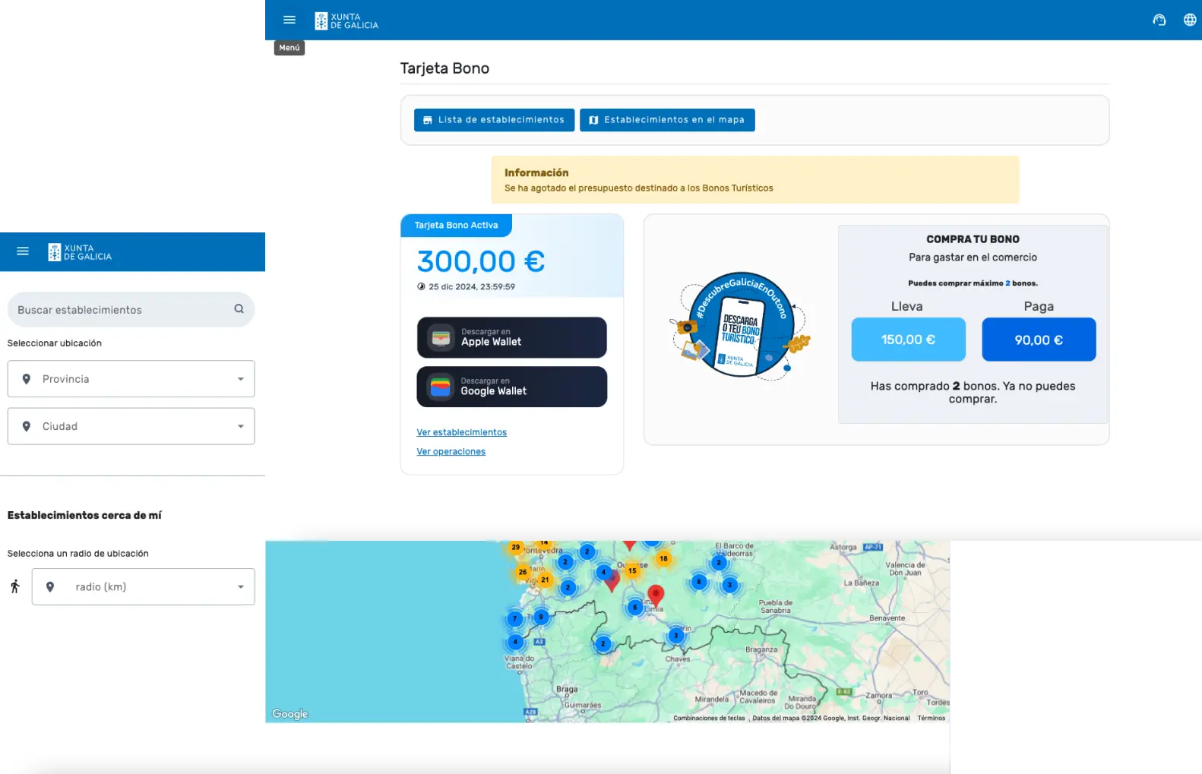Click the location pin icon in Ciudad field
This screenshot has height=774, width=1202.
click(x=27, y=426)
